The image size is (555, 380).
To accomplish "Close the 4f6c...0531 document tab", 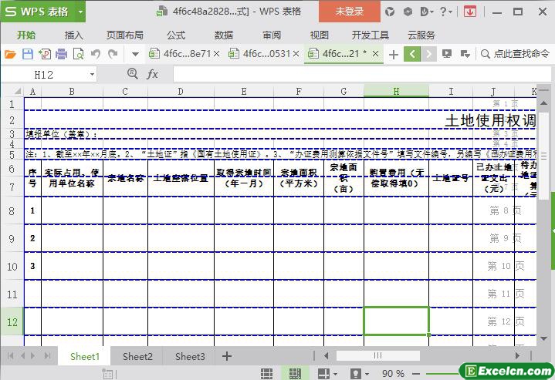I will (x=296, y=54).
